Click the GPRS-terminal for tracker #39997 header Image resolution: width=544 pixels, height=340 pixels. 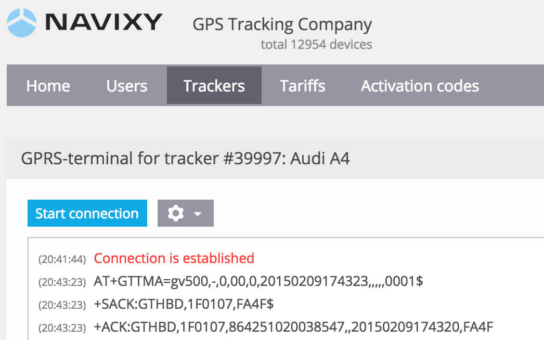pos(185,159)
